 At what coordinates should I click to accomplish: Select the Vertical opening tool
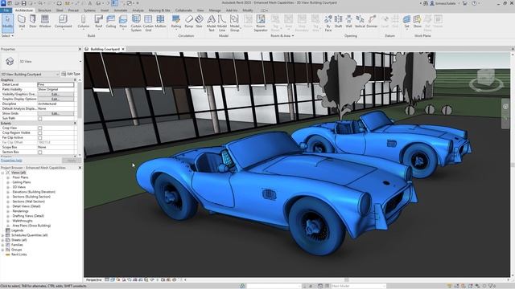360,22
